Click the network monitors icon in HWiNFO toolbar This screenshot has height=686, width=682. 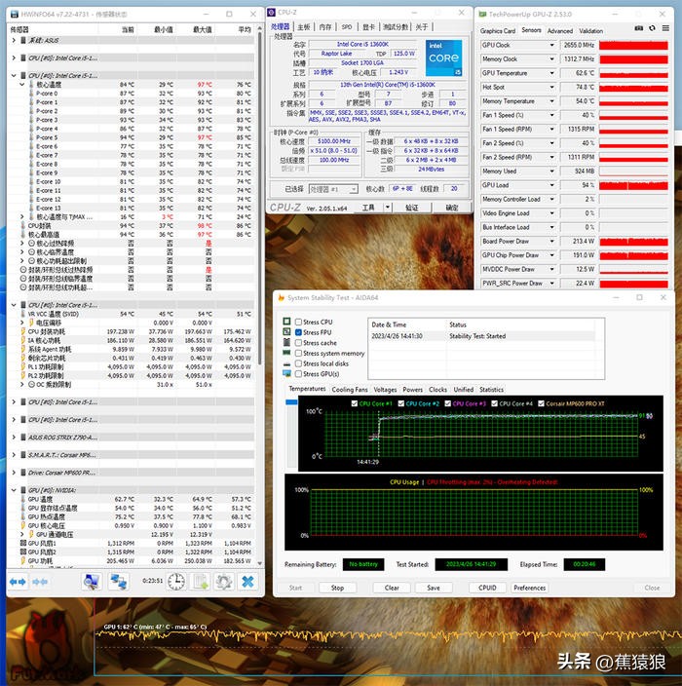118,581
